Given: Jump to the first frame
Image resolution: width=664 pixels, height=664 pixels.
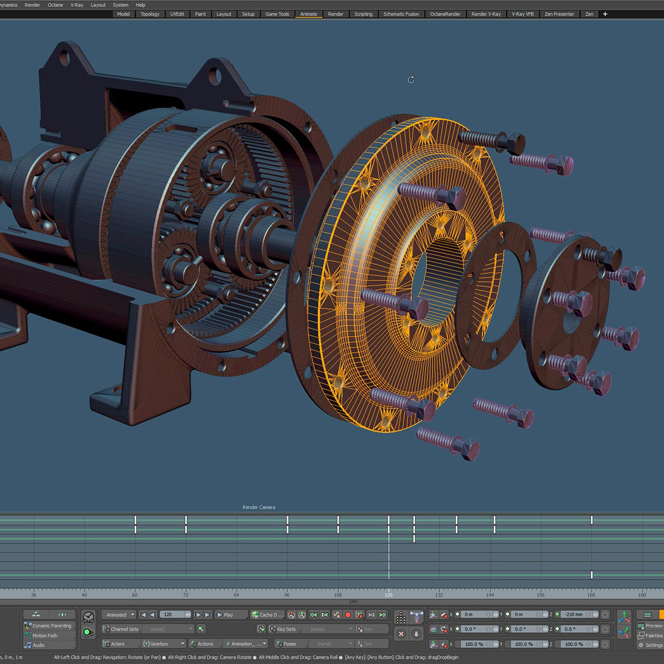Looking at the screenshot, I should [142, 615].
